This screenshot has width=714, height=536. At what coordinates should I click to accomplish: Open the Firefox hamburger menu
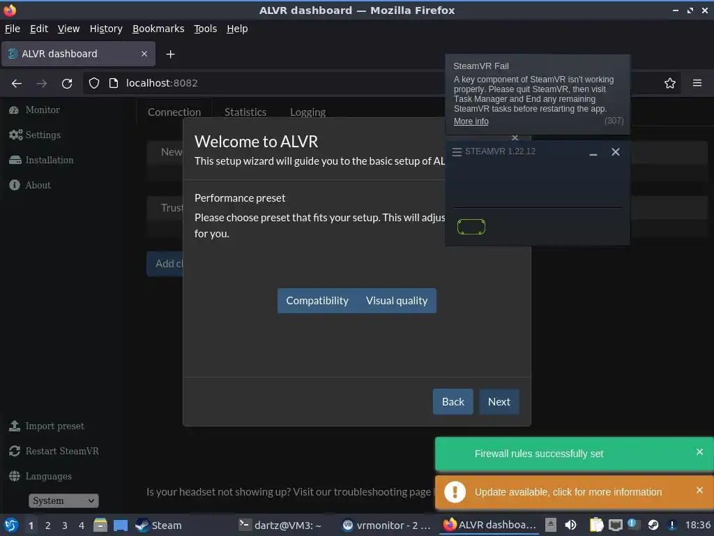pos(697,83)
